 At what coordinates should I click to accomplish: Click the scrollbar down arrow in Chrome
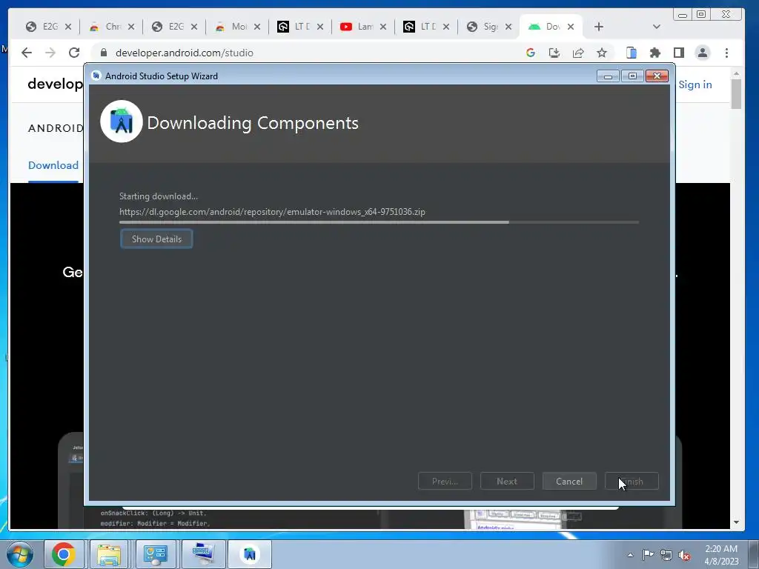point(736,522)
